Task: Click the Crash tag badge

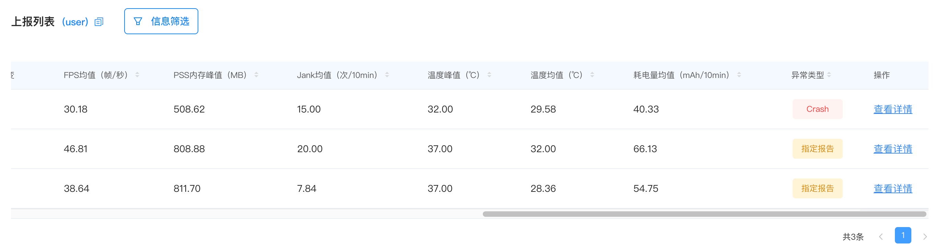Action: 817,109
